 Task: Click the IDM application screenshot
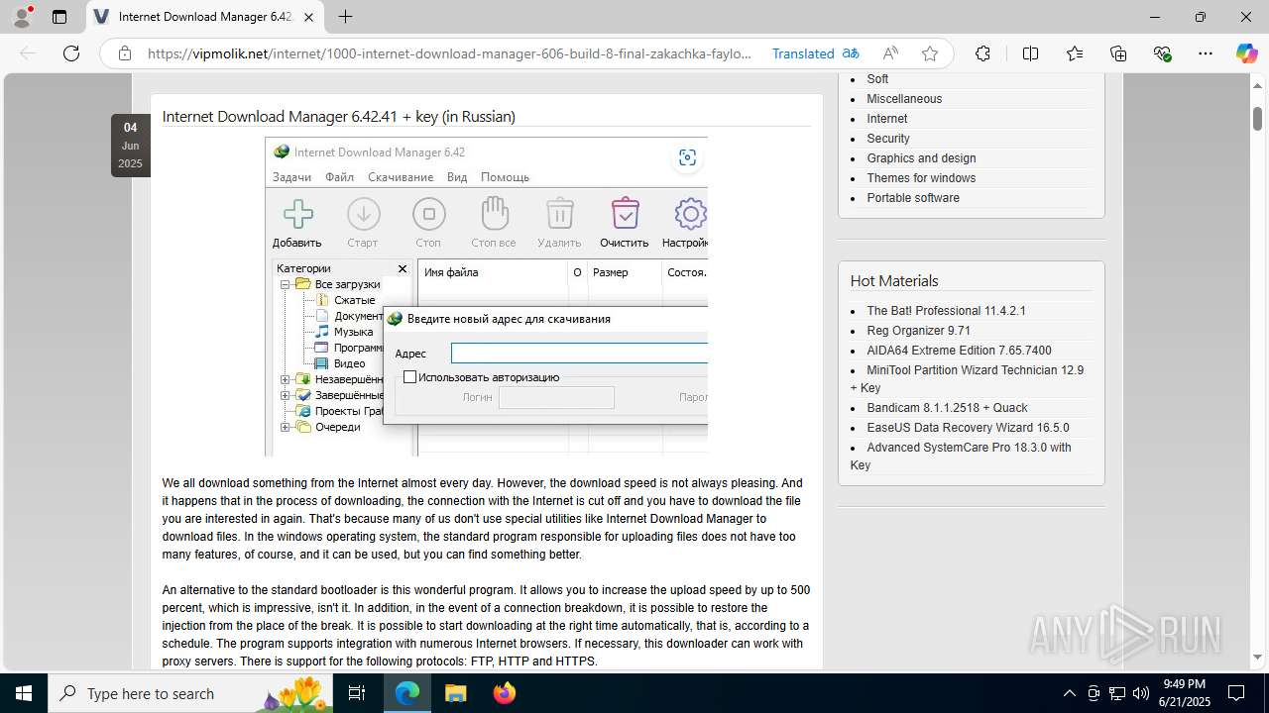tap(486, 296)
